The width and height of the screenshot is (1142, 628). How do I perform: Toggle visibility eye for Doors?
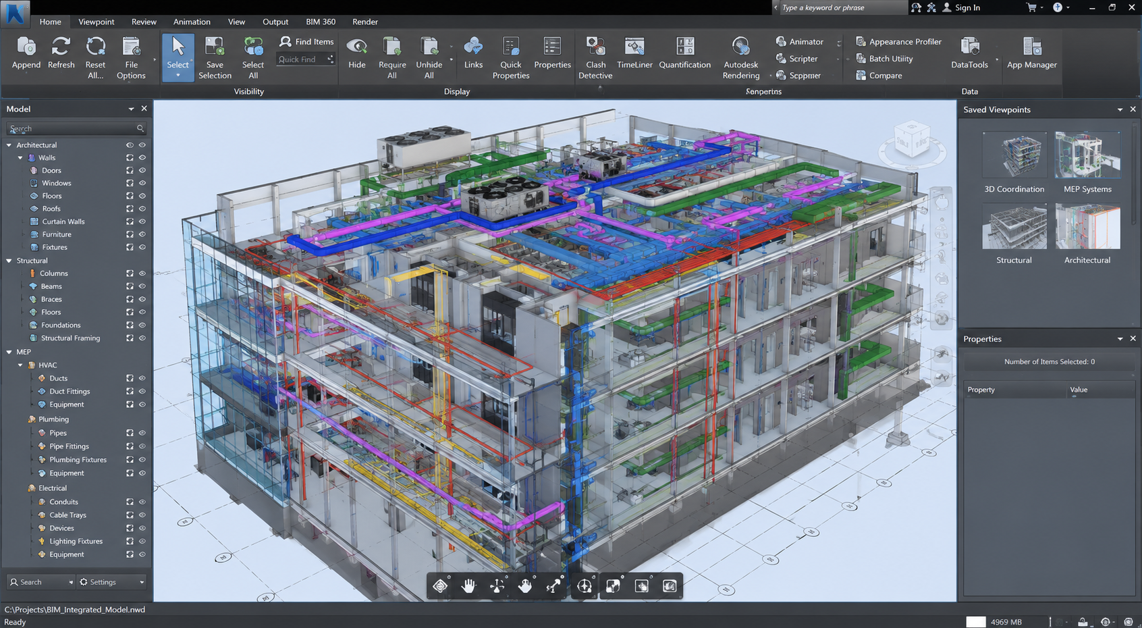pyautogui.click(x=142, y=170)
